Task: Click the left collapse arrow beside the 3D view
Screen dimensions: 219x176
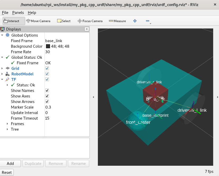Action: tap(93, 97)
